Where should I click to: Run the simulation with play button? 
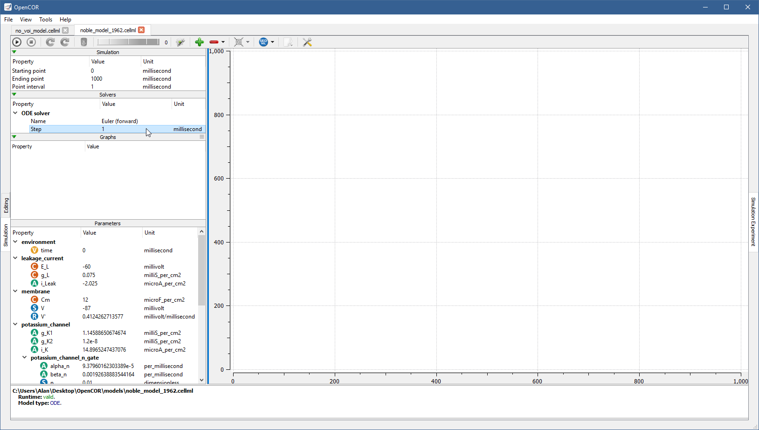point(17,42)
